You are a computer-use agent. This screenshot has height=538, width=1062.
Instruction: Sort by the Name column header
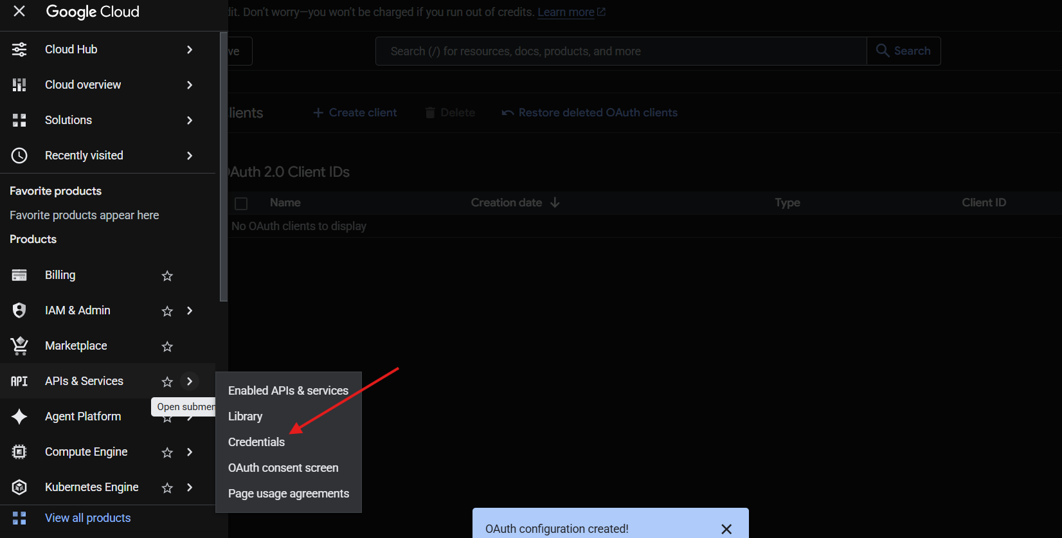tap(285, 202)
